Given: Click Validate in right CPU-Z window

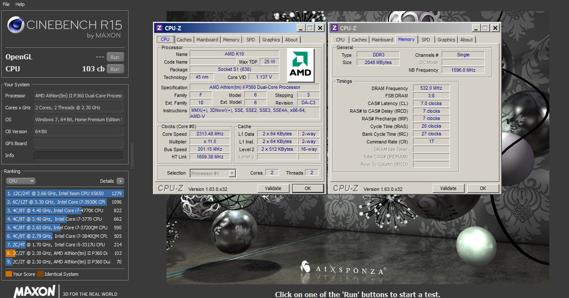Looking at the screenshot, I should point(448,188).
